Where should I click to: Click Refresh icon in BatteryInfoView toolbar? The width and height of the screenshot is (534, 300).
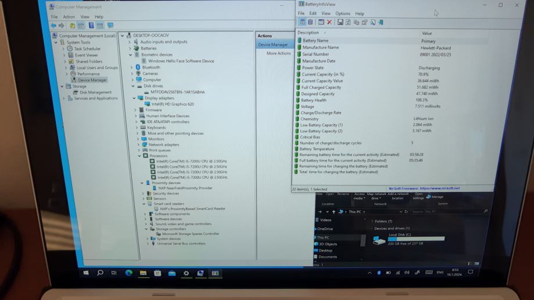tap(348, 22)
